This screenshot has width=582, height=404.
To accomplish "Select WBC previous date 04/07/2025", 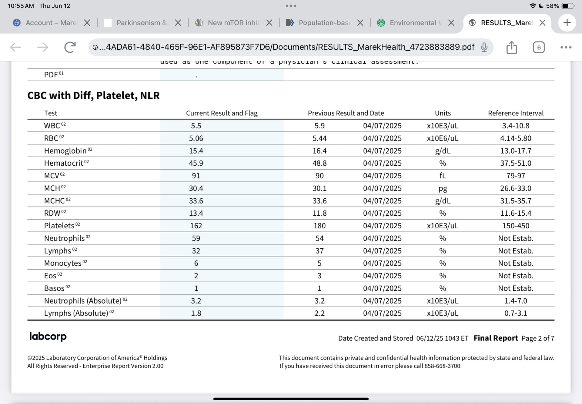I will click(x=382, y=126).
